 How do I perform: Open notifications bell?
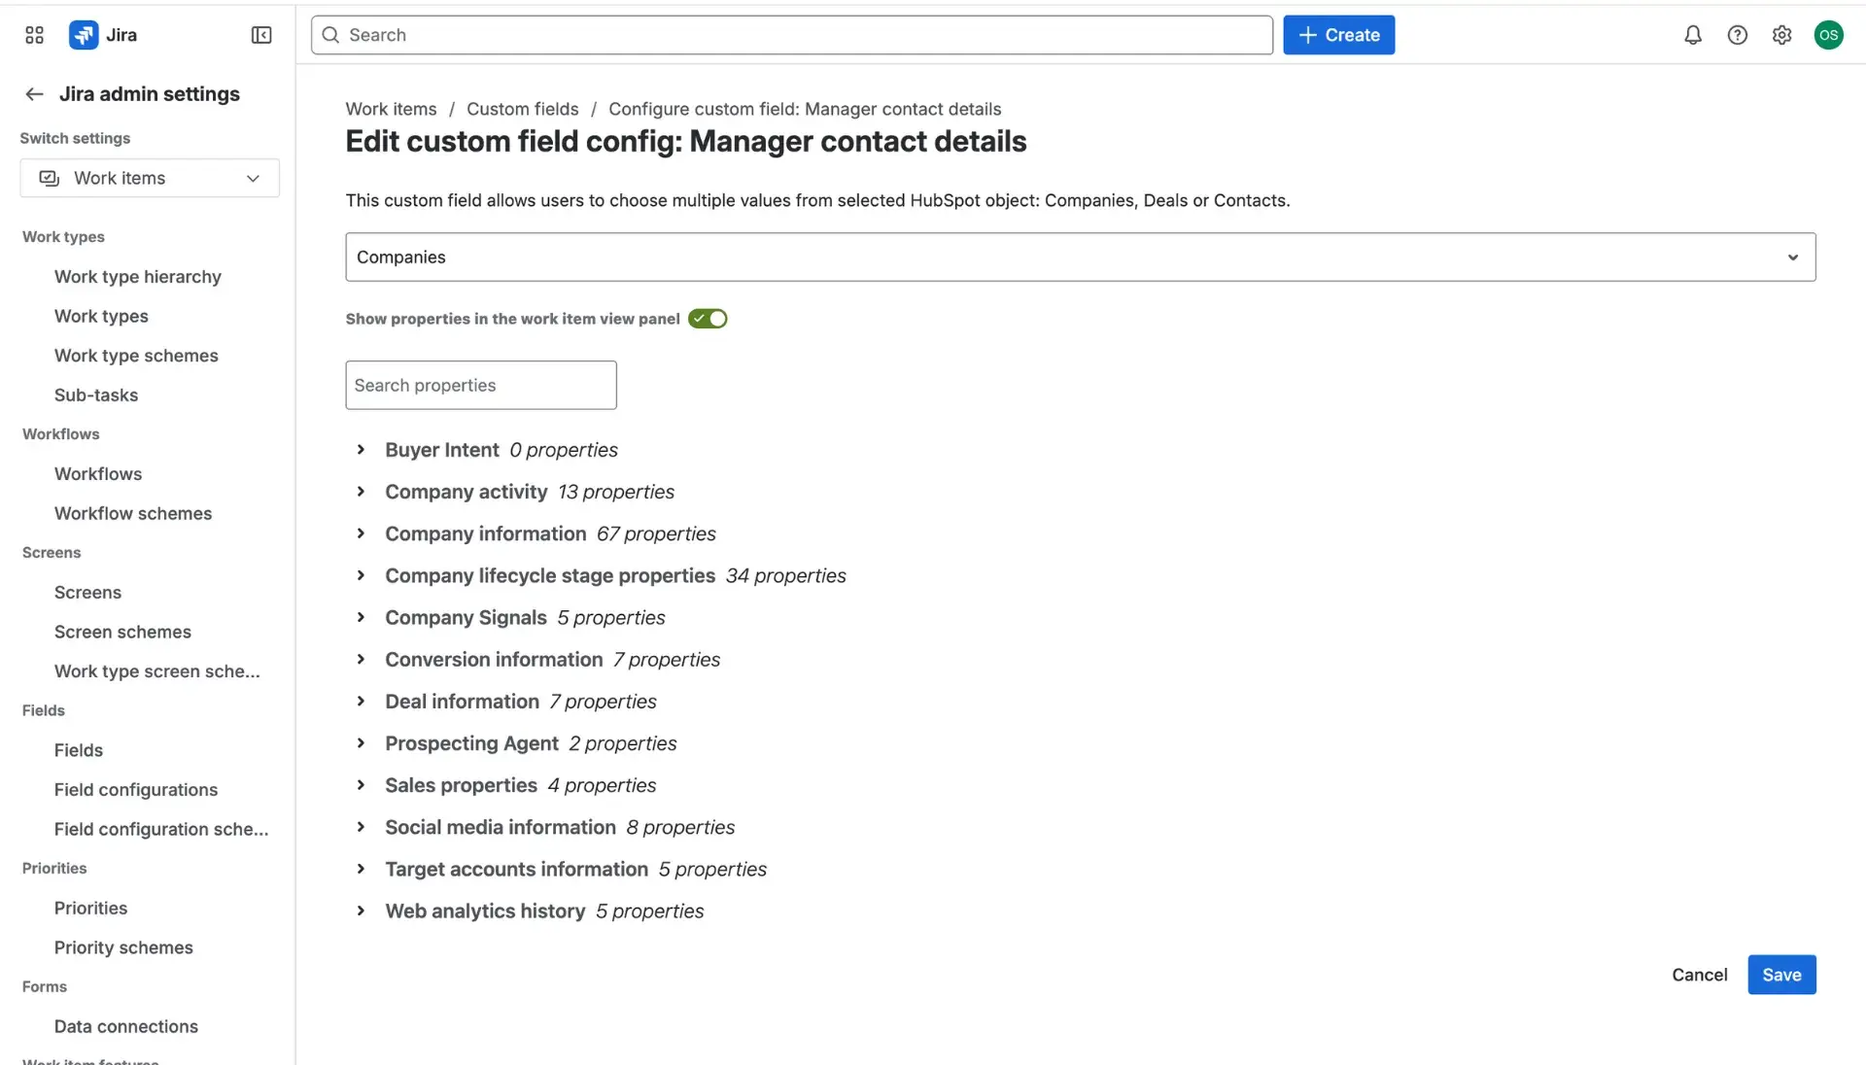(1692, 35)
